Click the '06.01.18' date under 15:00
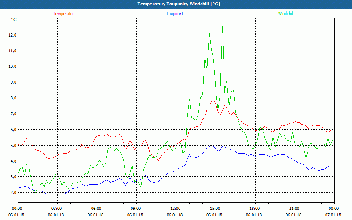The width and height of the screenshot is (352, 220). point(214,215)
